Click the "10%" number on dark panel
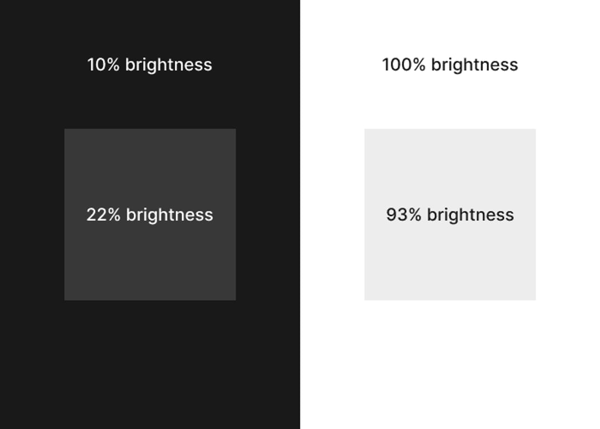 tap(103, 65)
